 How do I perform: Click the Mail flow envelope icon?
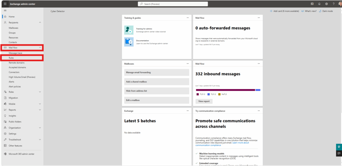pyautogui.click(x=5, y=47)
